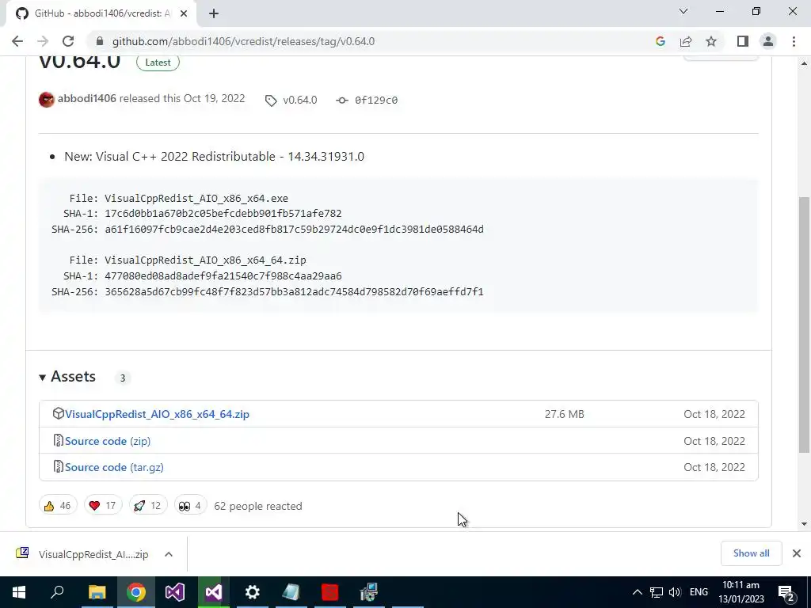Screen dimensions: 811x608
Task: Click the SHA-256 hash of the exe file
Action: [295, 229]
